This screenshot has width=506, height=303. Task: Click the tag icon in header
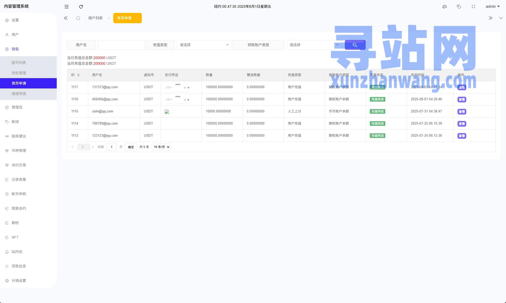[x=459, y=7]
